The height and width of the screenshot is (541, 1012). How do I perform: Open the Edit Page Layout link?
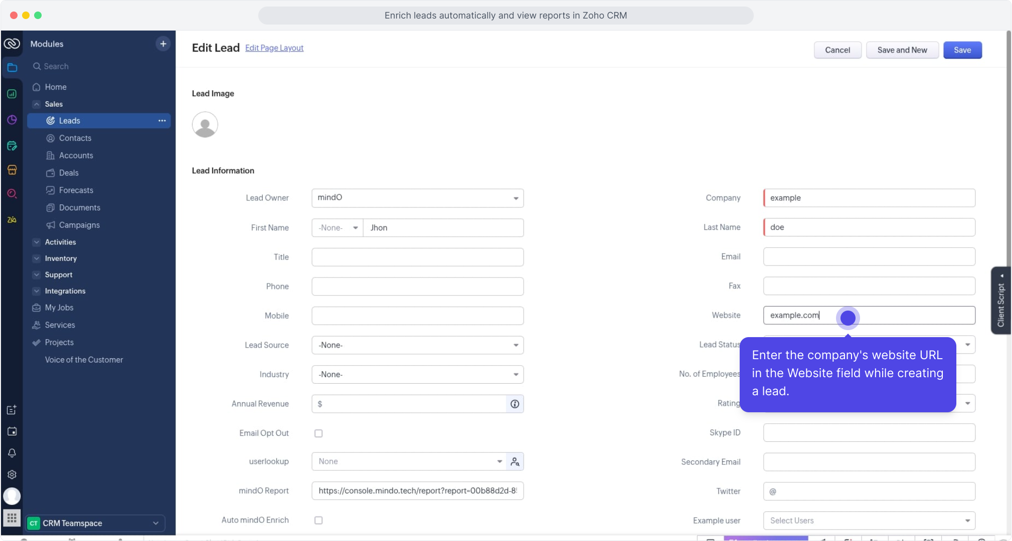pos(274,48)
